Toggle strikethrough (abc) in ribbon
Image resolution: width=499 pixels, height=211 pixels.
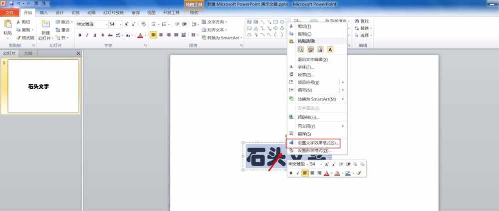[x=110, y=35]
